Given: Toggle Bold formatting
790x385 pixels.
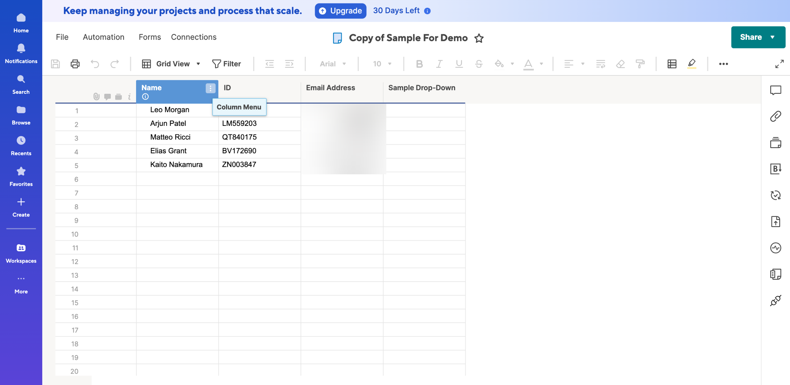Looking at the screenshot, I should click(419, 64).
